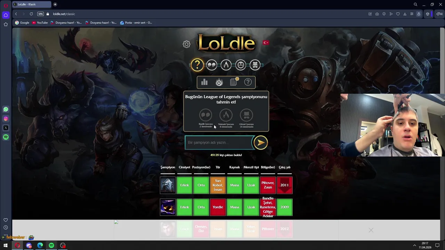
Task: Open sidebar history clock icon
Action: pos(6,227)
